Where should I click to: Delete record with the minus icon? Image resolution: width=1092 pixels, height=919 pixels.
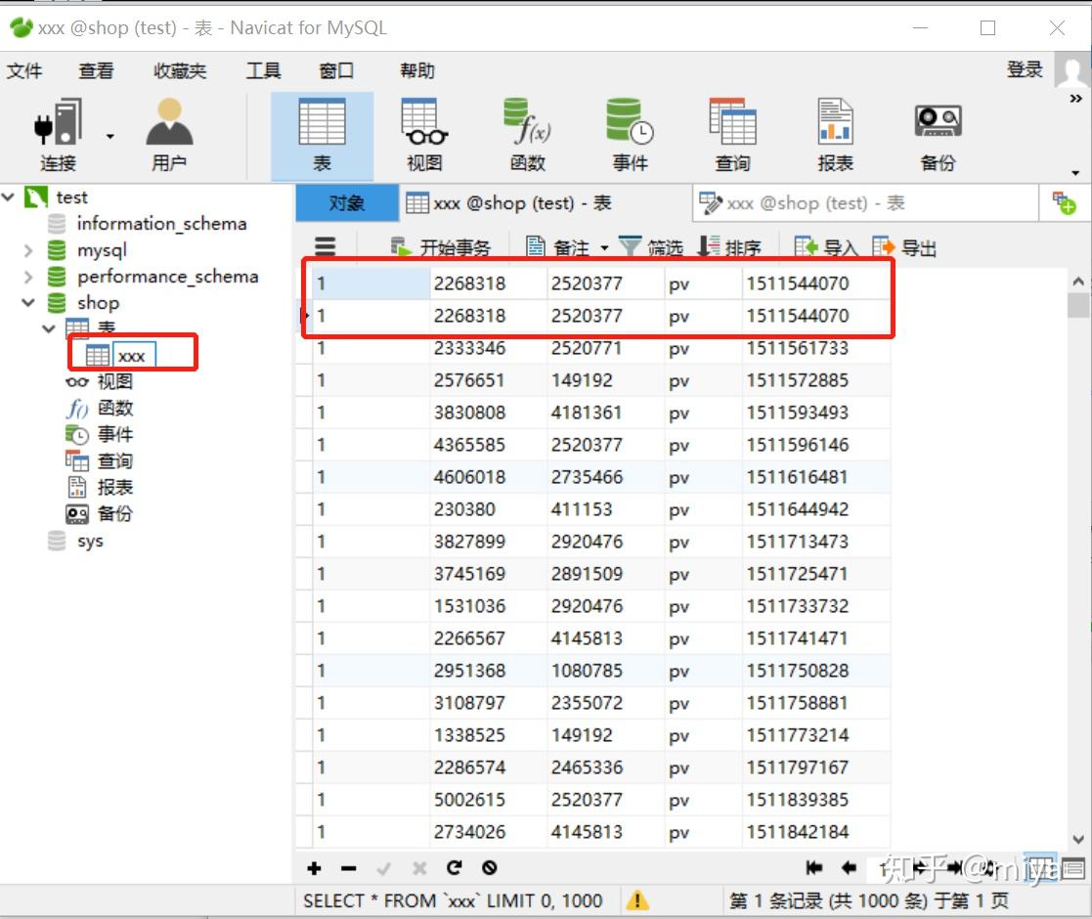coord(349,867)
